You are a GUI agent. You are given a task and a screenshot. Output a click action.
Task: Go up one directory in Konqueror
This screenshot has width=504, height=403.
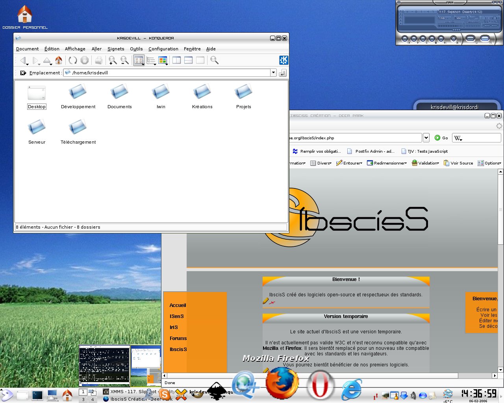(x=47, y=60)
